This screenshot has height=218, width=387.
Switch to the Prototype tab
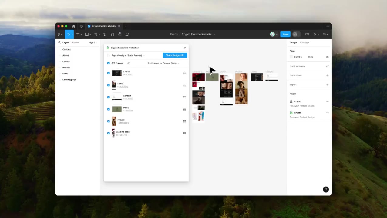[x=304, y=43]
